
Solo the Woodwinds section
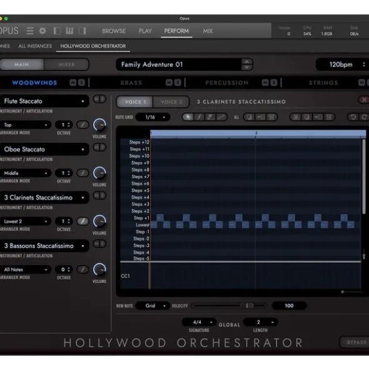tap(81, 83)
